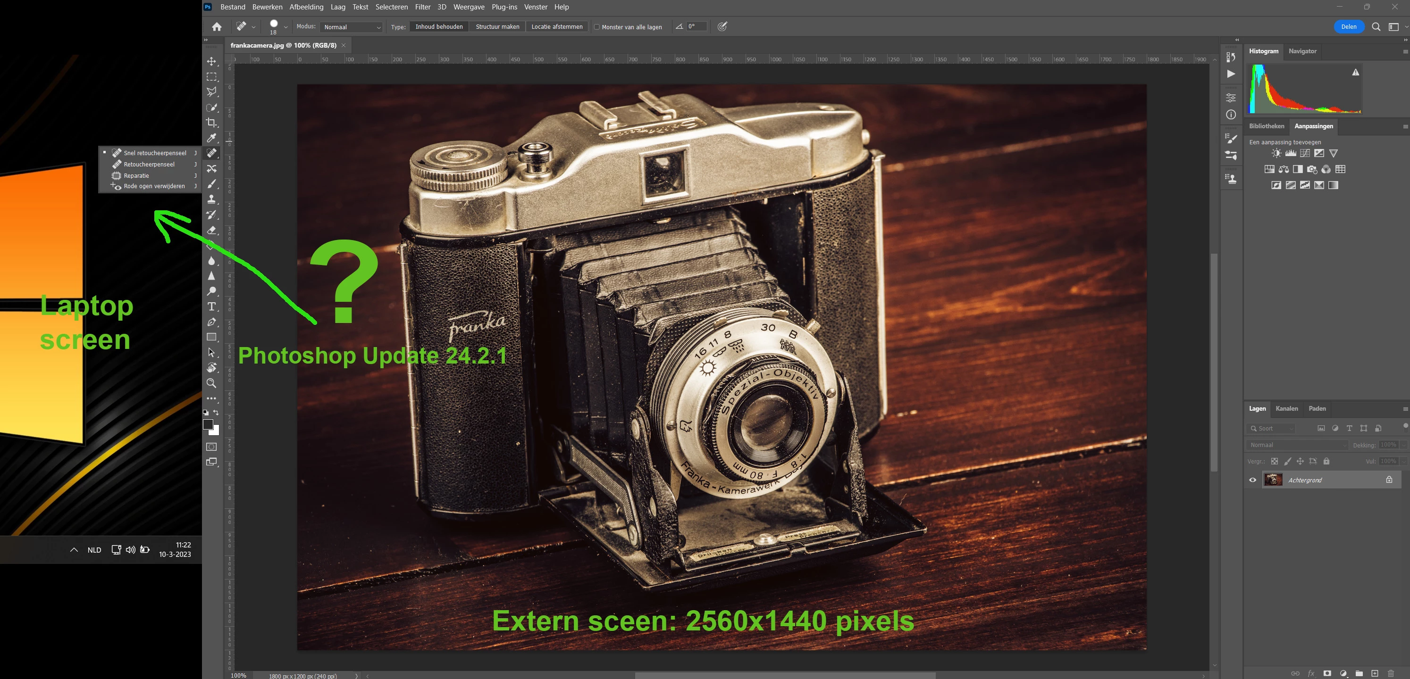Select the Crop tool
This screenshot has height=679, width=1410.
(x=212, y=123)
